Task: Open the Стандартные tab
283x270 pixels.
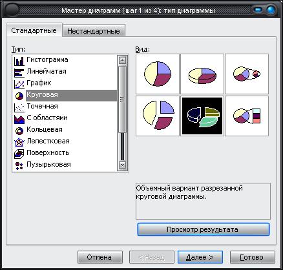Action: click(34, 30)
